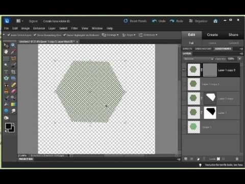Toggle visibility of bottom shape layer
This screenshot has width=245, height=184.
coord(184,127)
